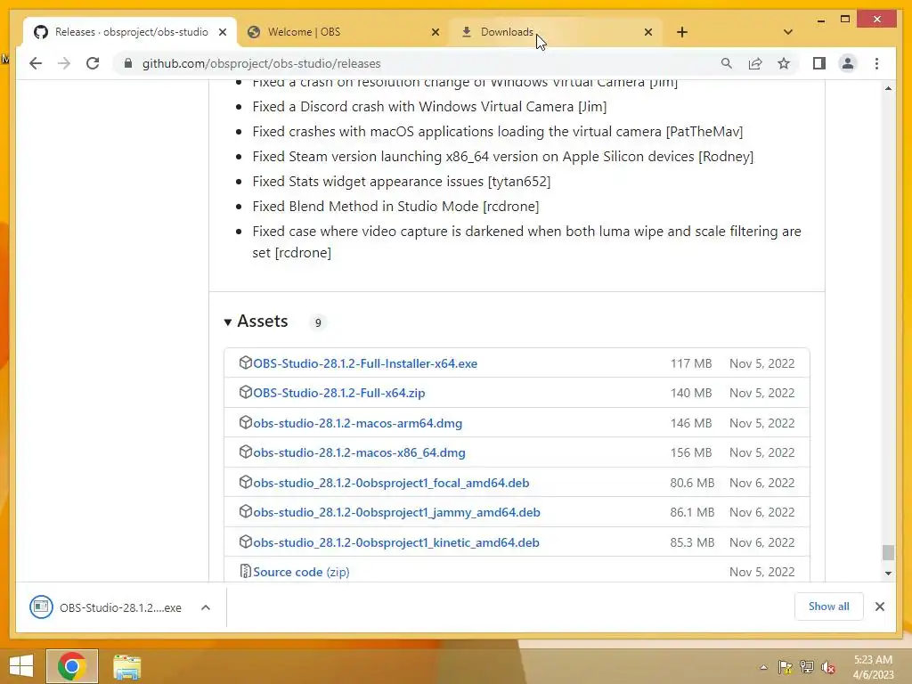Image resolution: width=912 pixels, height=684 pixels.
Task: Click the Action Center flag tray icon
Action: [786, 668]
